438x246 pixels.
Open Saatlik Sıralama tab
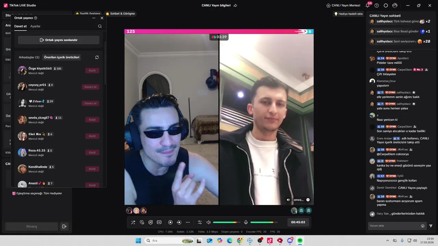88,14
